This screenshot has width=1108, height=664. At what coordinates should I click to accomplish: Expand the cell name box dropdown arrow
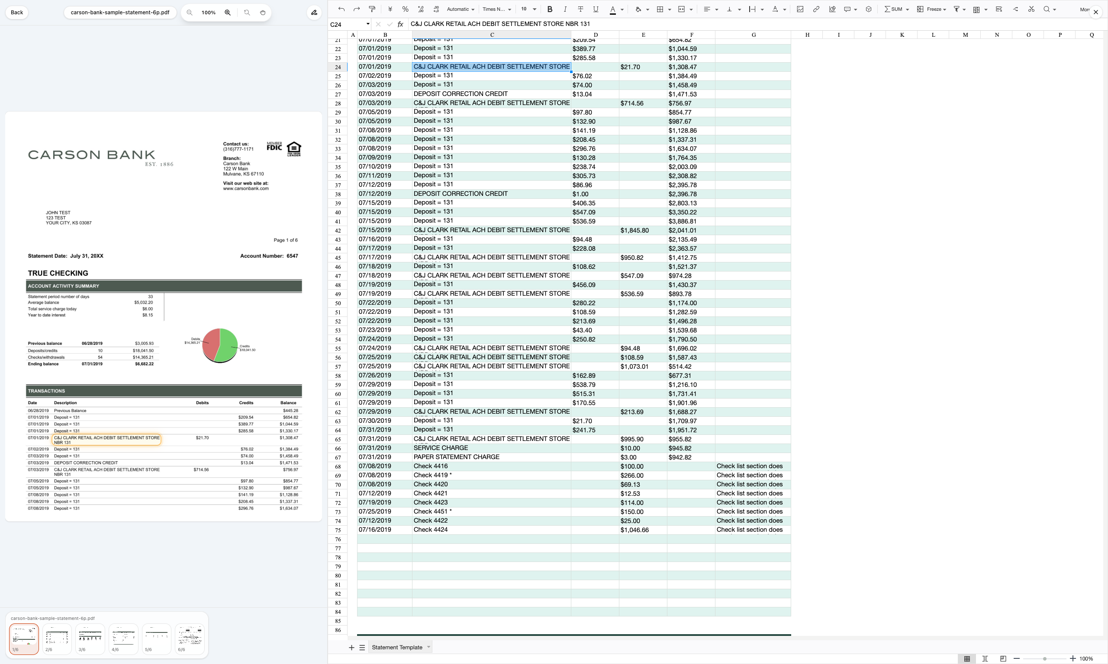point(368,24)
